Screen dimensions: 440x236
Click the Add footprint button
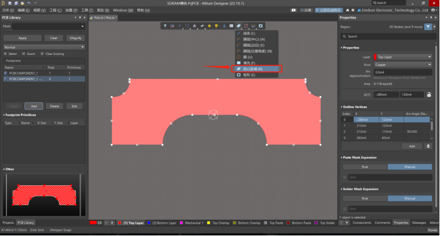(34, 106)
